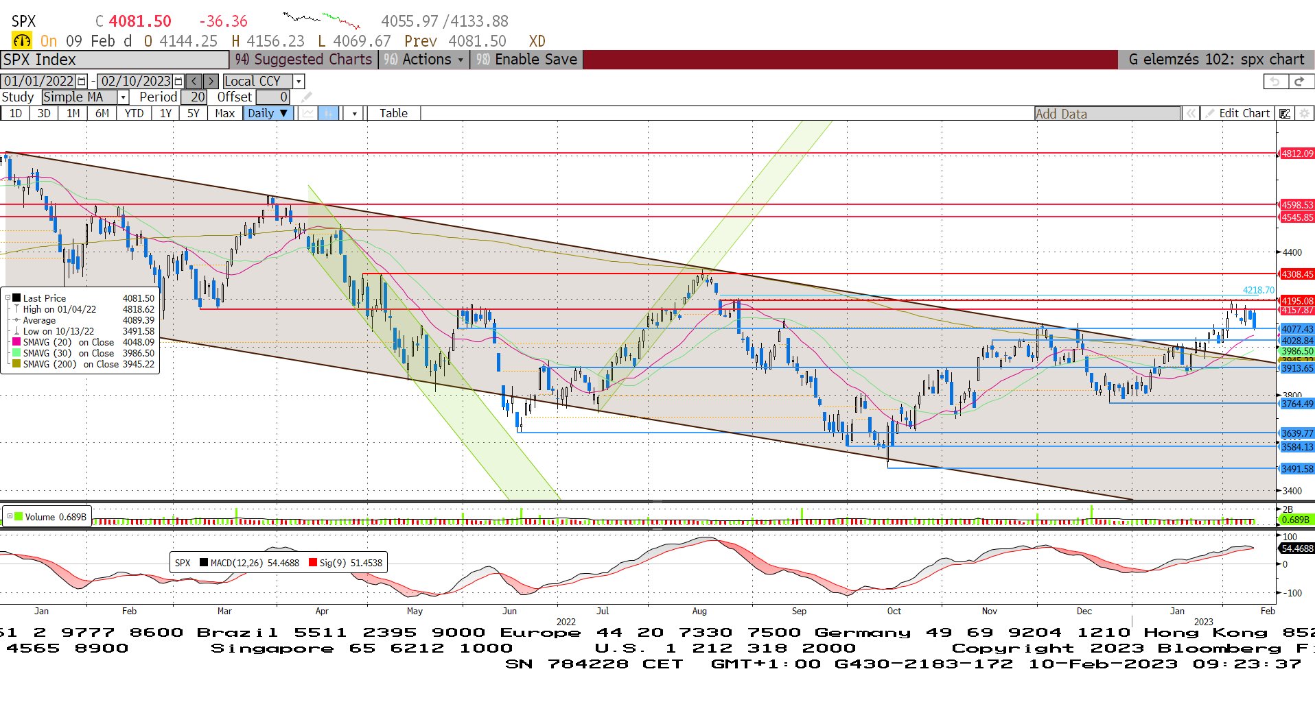Viewport: 1315px width, 702px height.
Task: Click the SPX intraday sparkline thumbnail
Action: tap(321, 19)
